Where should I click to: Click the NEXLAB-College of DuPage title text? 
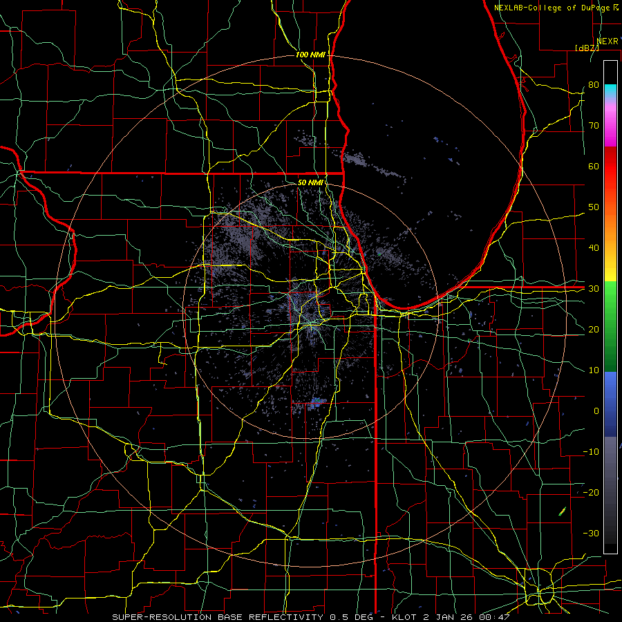pyautogui.click(x=552, y=8)
